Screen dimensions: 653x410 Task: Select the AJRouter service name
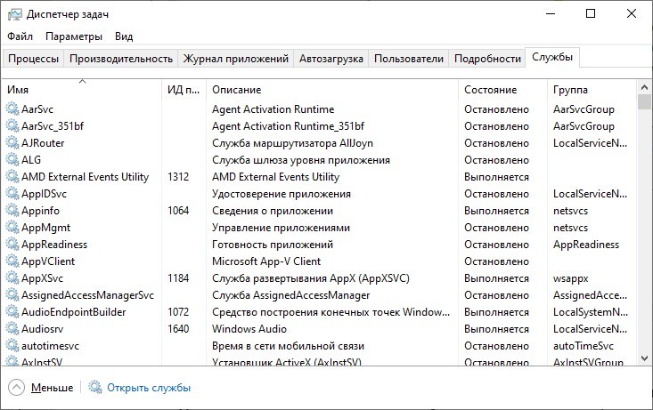coord(43,143)
